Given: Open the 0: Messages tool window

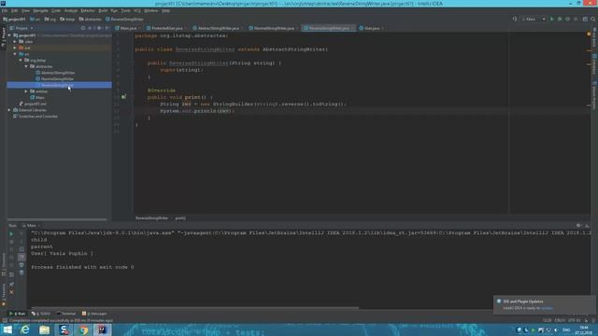Looking at the screenshot, I should pyautogui.click(x=94, y=314).
